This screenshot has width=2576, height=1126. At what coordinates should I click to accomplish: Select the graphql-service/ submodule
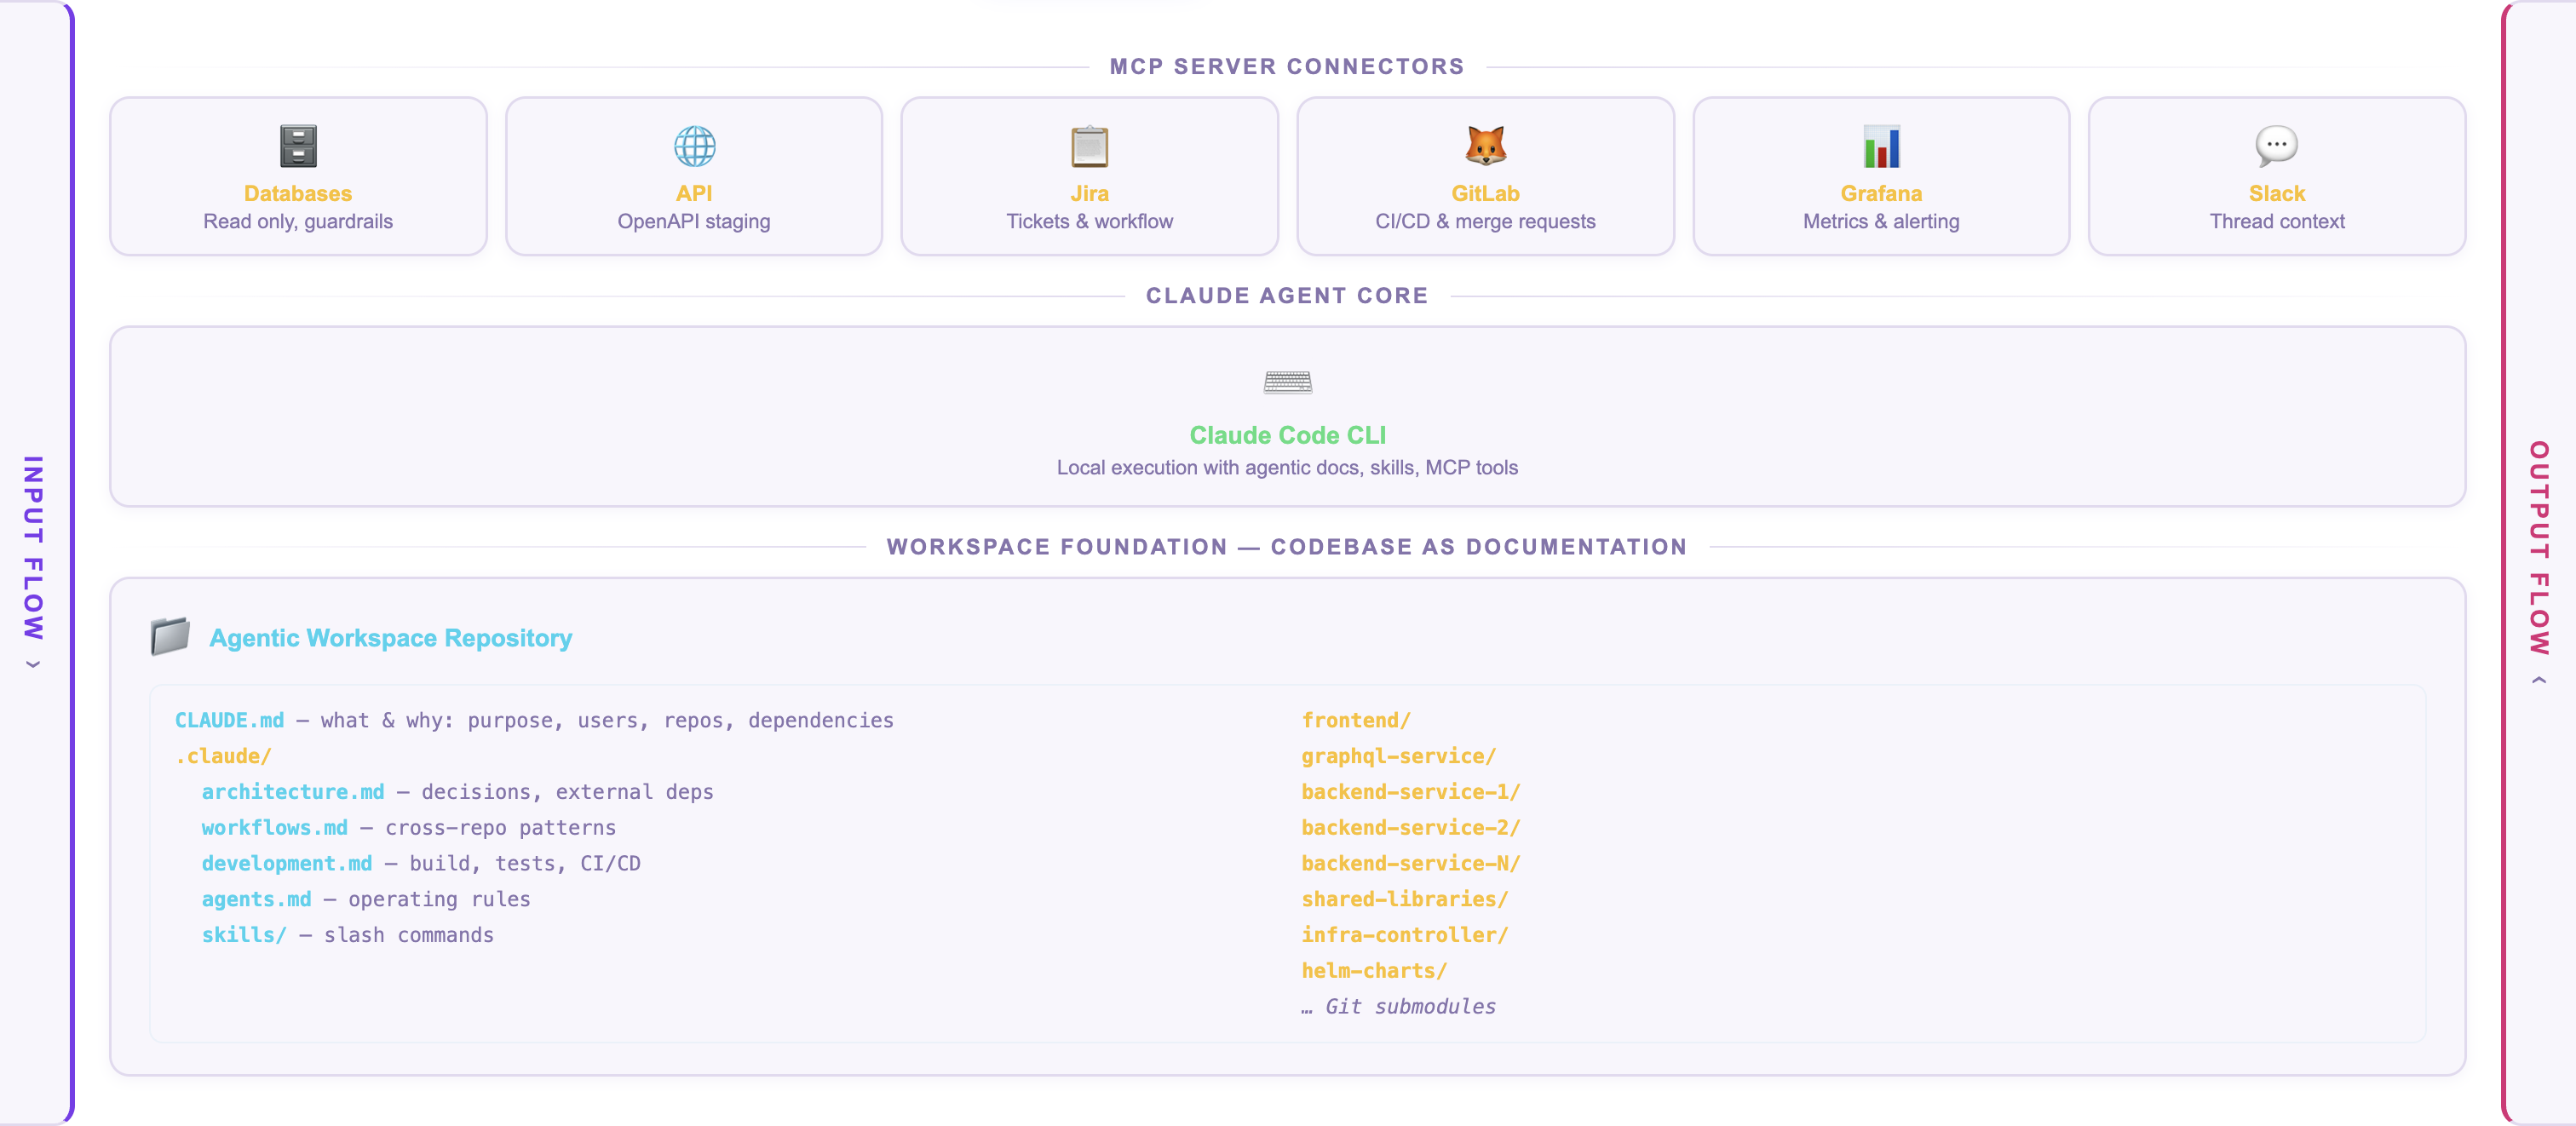1397,756
